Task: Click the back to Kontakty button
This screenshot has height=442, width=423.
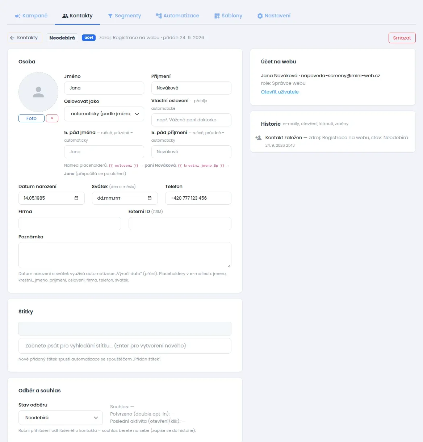Action: tap(25, 38)
